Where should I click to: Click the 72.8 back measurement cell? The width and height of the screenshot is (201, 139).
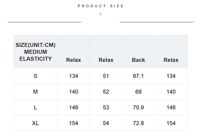point(138,123)
